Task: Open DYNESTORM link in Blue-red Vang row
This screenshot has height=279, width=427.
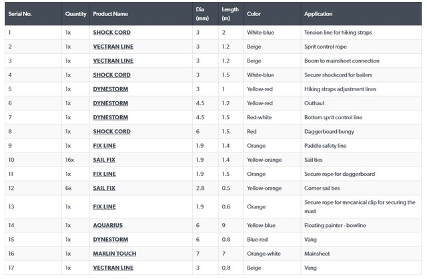Action: tap(110, 239)
